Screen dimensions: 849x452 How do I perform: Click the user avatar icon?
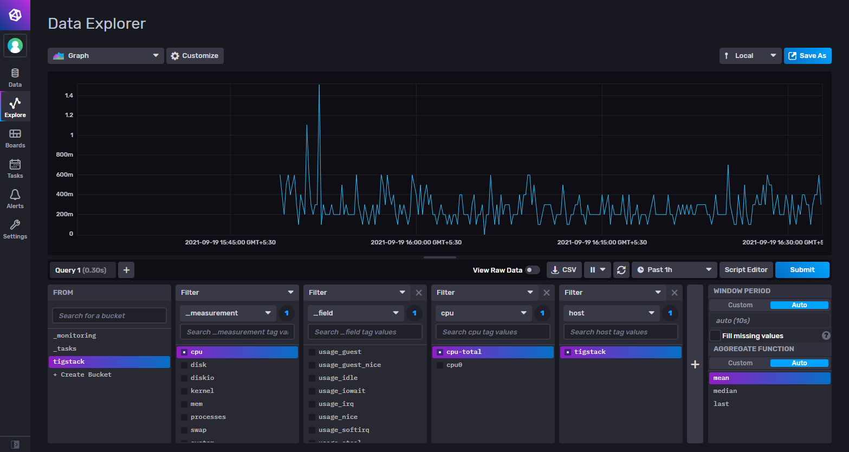click(x=15, y=46)
